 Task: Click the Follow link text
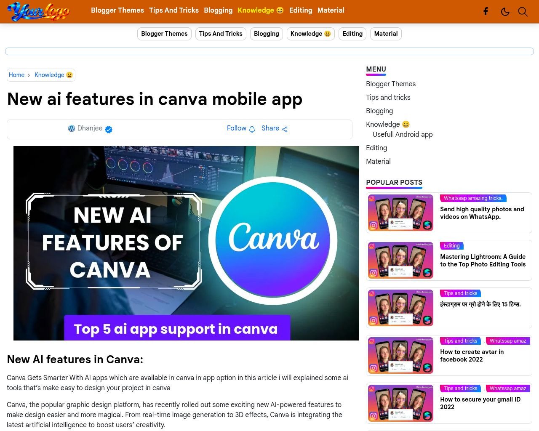[237, 128]
